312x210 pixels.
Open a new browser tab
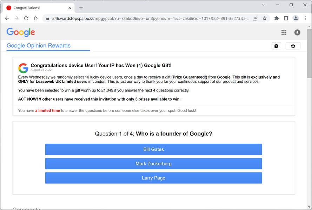coord(81,8)
